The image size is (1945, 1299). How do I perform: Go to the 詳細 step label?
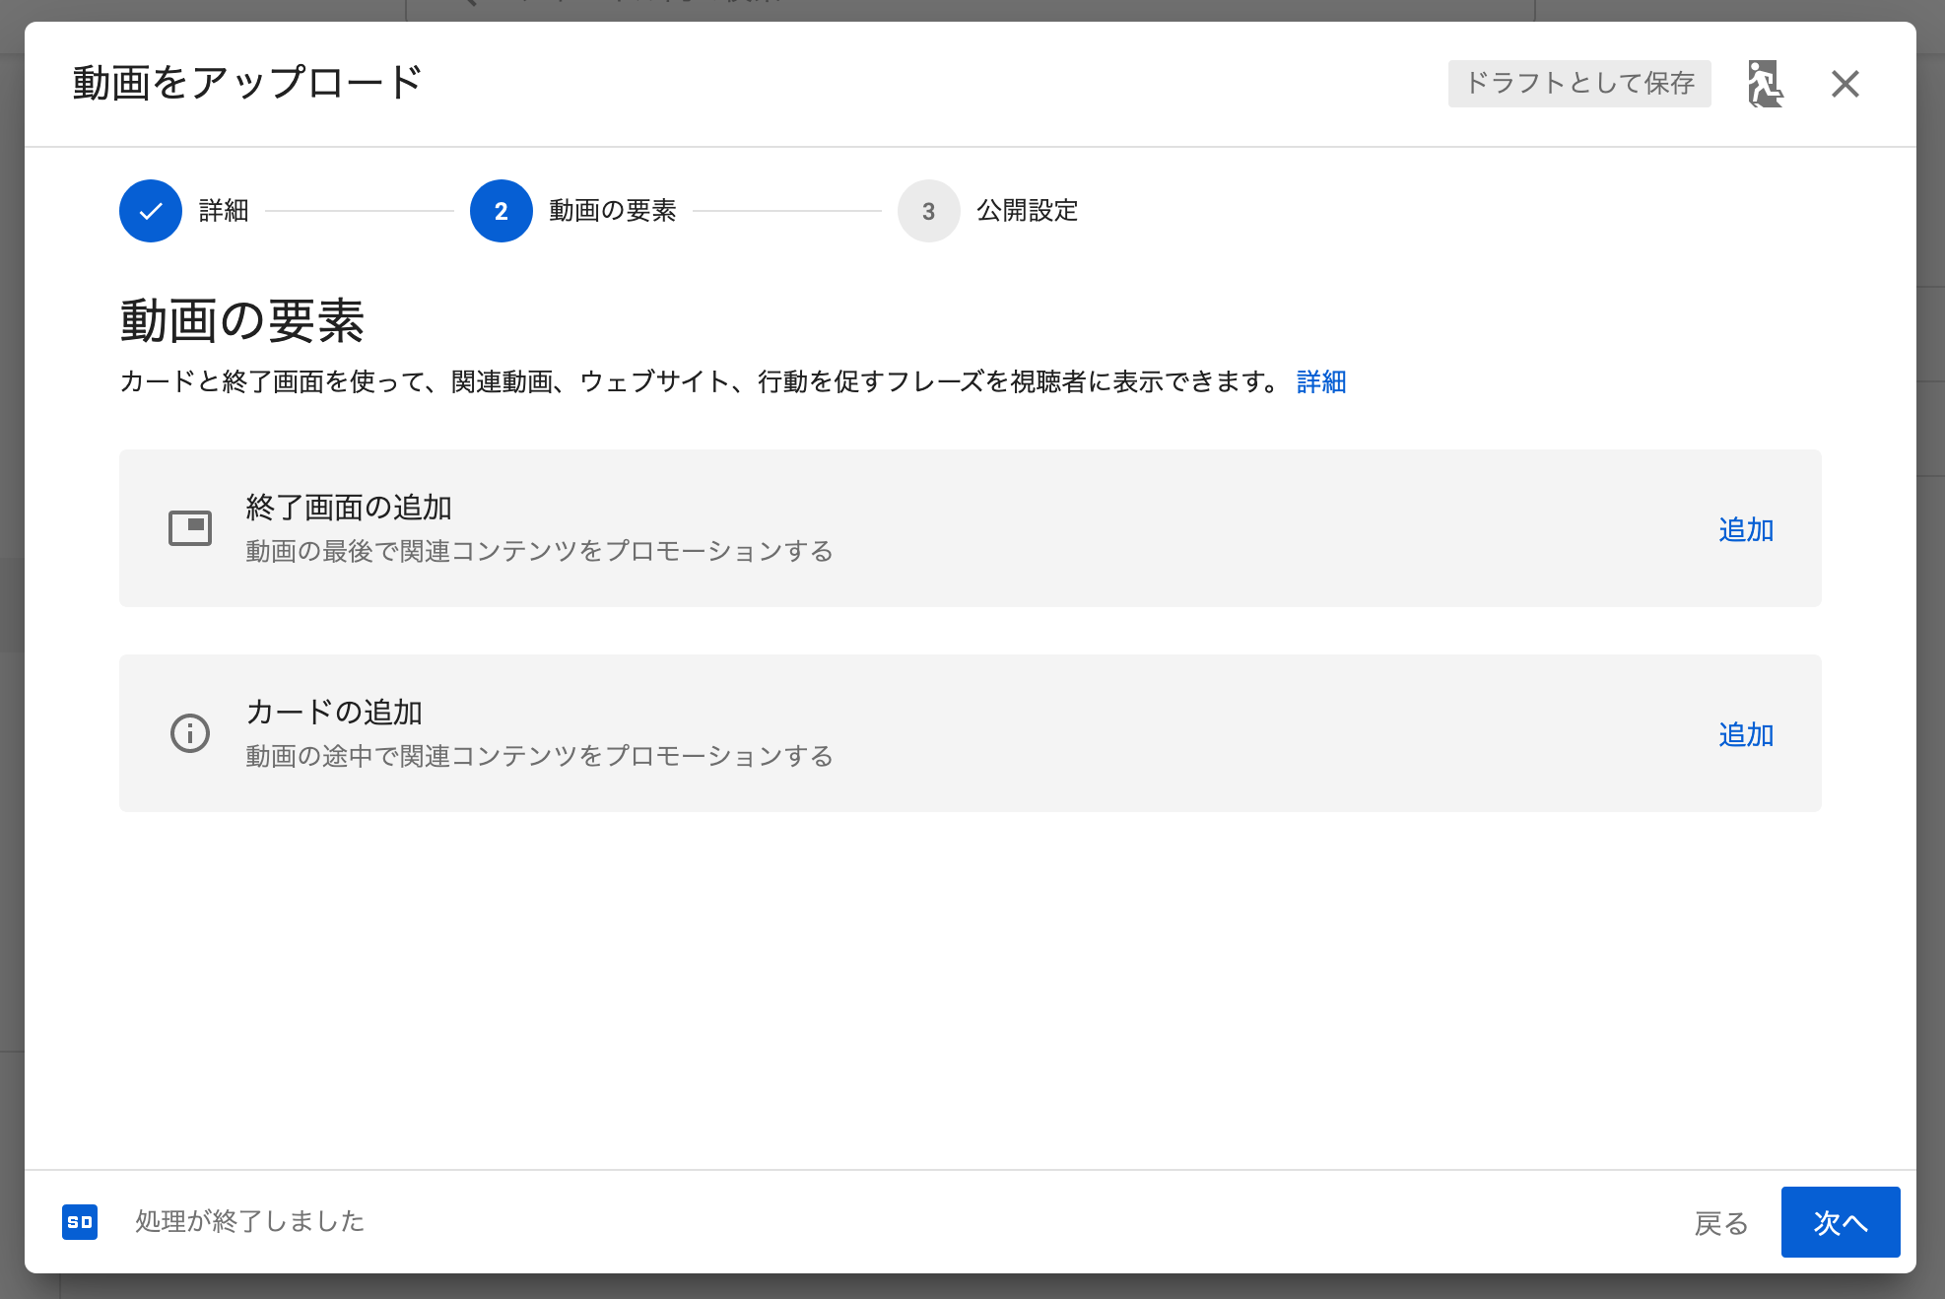click(224, 211)
